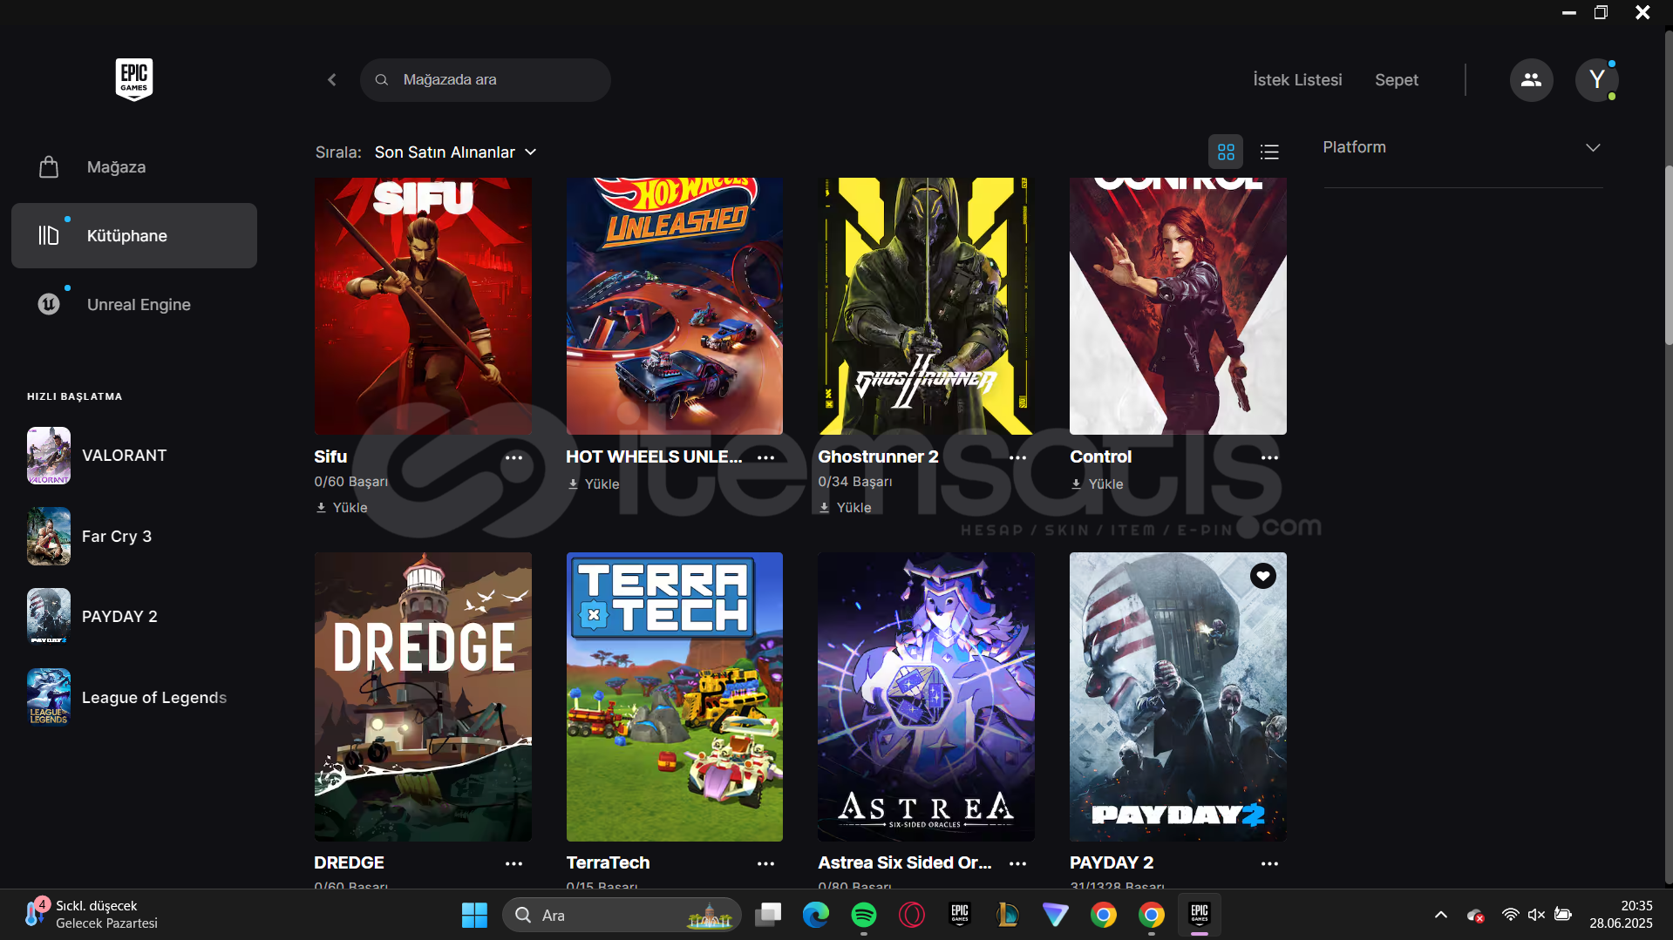Install Control with Yükle
This screenshot has width=1673, height=940.
click(1098, 484)
